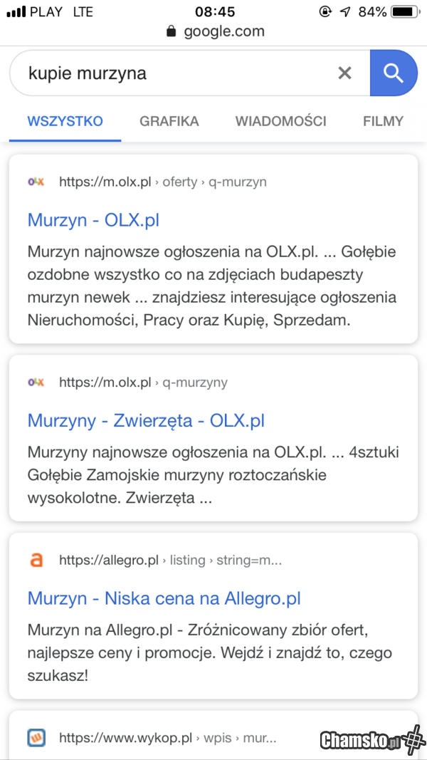Select the WSZYSTKO tab
This screenshot has width=427, height=760.
(65, 121)
